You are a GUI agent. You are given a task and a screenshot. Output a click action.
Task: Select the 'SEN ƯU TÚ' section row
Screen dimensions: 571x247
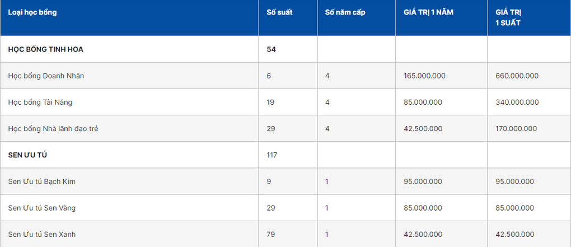click(x=285, y=155)
